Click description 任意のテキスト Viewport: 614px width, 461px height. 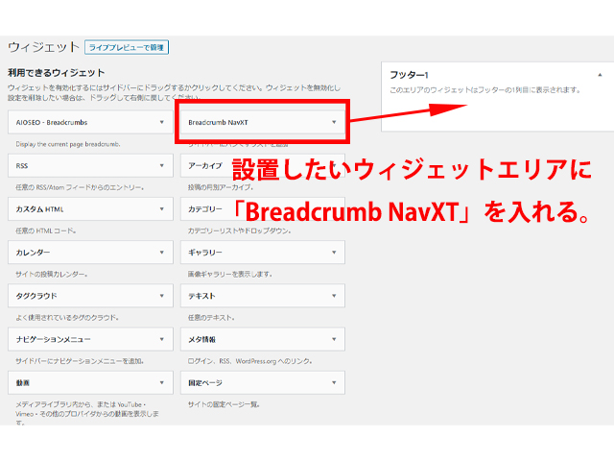pos(211,318)
